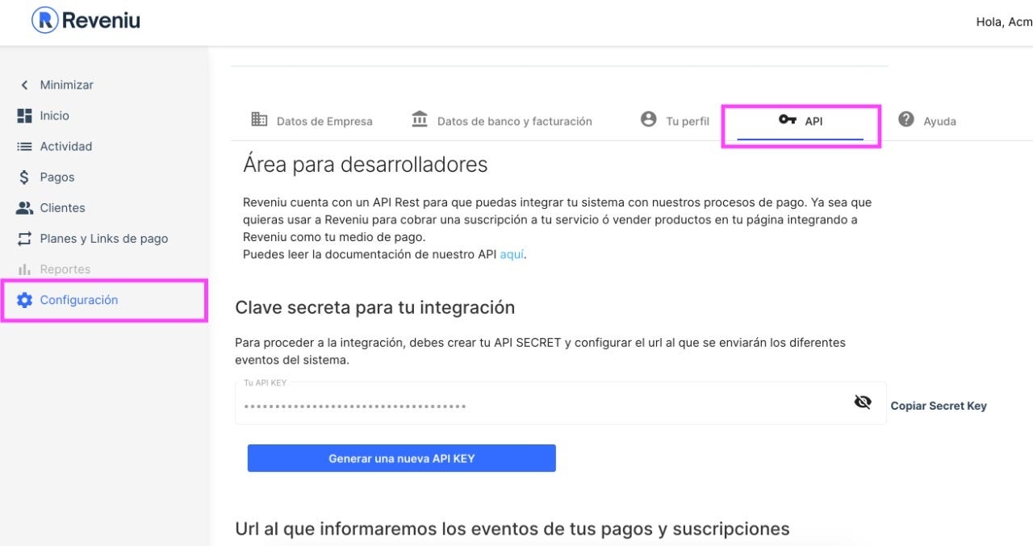Open Actividad list icon in sidebar
This screenshot has height=546, width=1033.
24,146
